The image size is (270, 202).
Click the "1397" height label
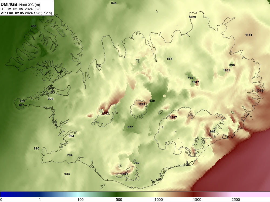click(x=173, y=117)
